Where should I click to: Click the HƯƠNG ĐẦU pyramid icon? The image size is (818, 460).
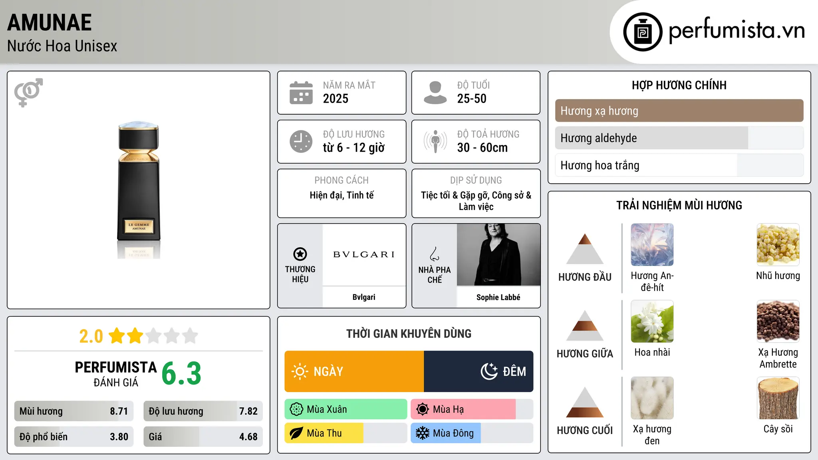tap(585, 249)
